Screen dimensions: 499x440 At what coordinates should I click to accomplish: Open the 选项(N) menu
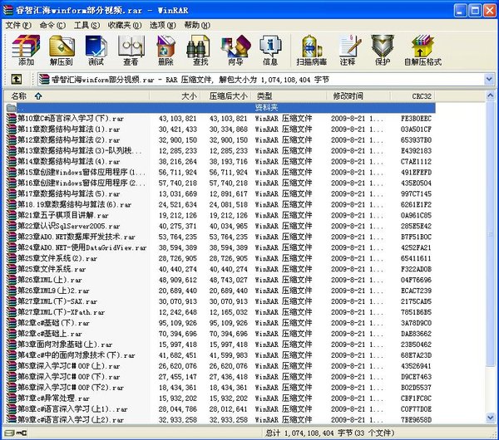point(163,25)
